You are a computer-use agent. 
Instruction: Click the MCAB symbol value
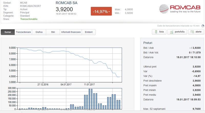(x=24, y=3)
